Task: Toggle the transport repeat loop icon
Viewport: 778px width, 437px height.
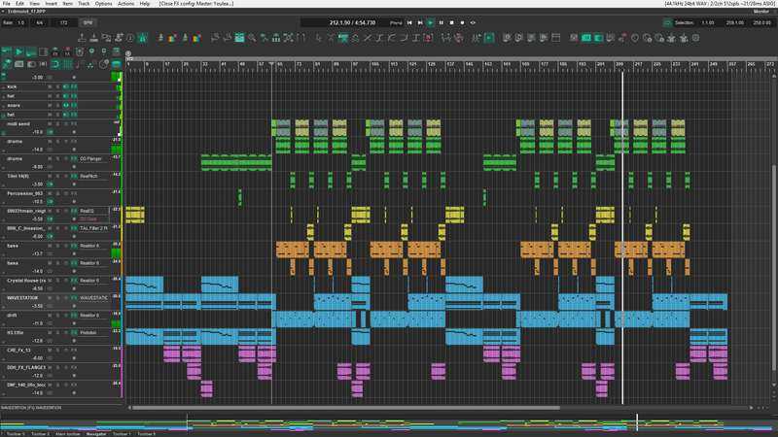Action: coord(473,22)
